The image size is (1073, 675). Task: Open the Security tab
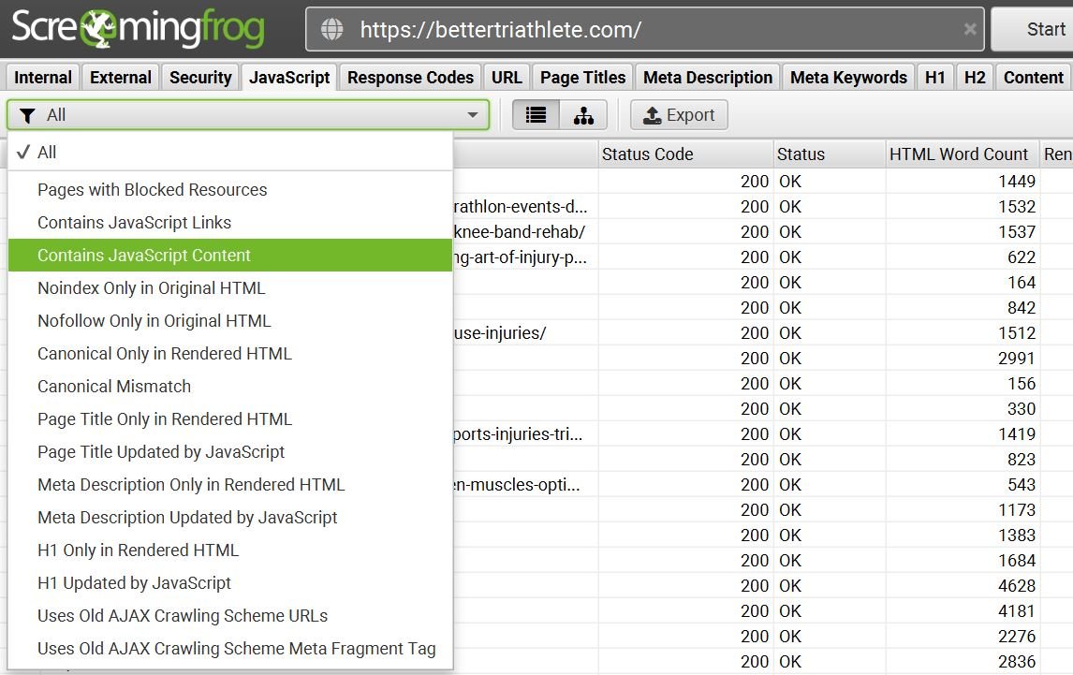click(x=199, y=77)
